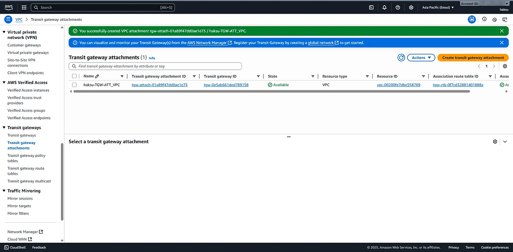Image resolution: width=513 pixels, height=252 pixels.
Task: Open the Asia Pacific (Seoul) region selector
Action: [438, 7]
